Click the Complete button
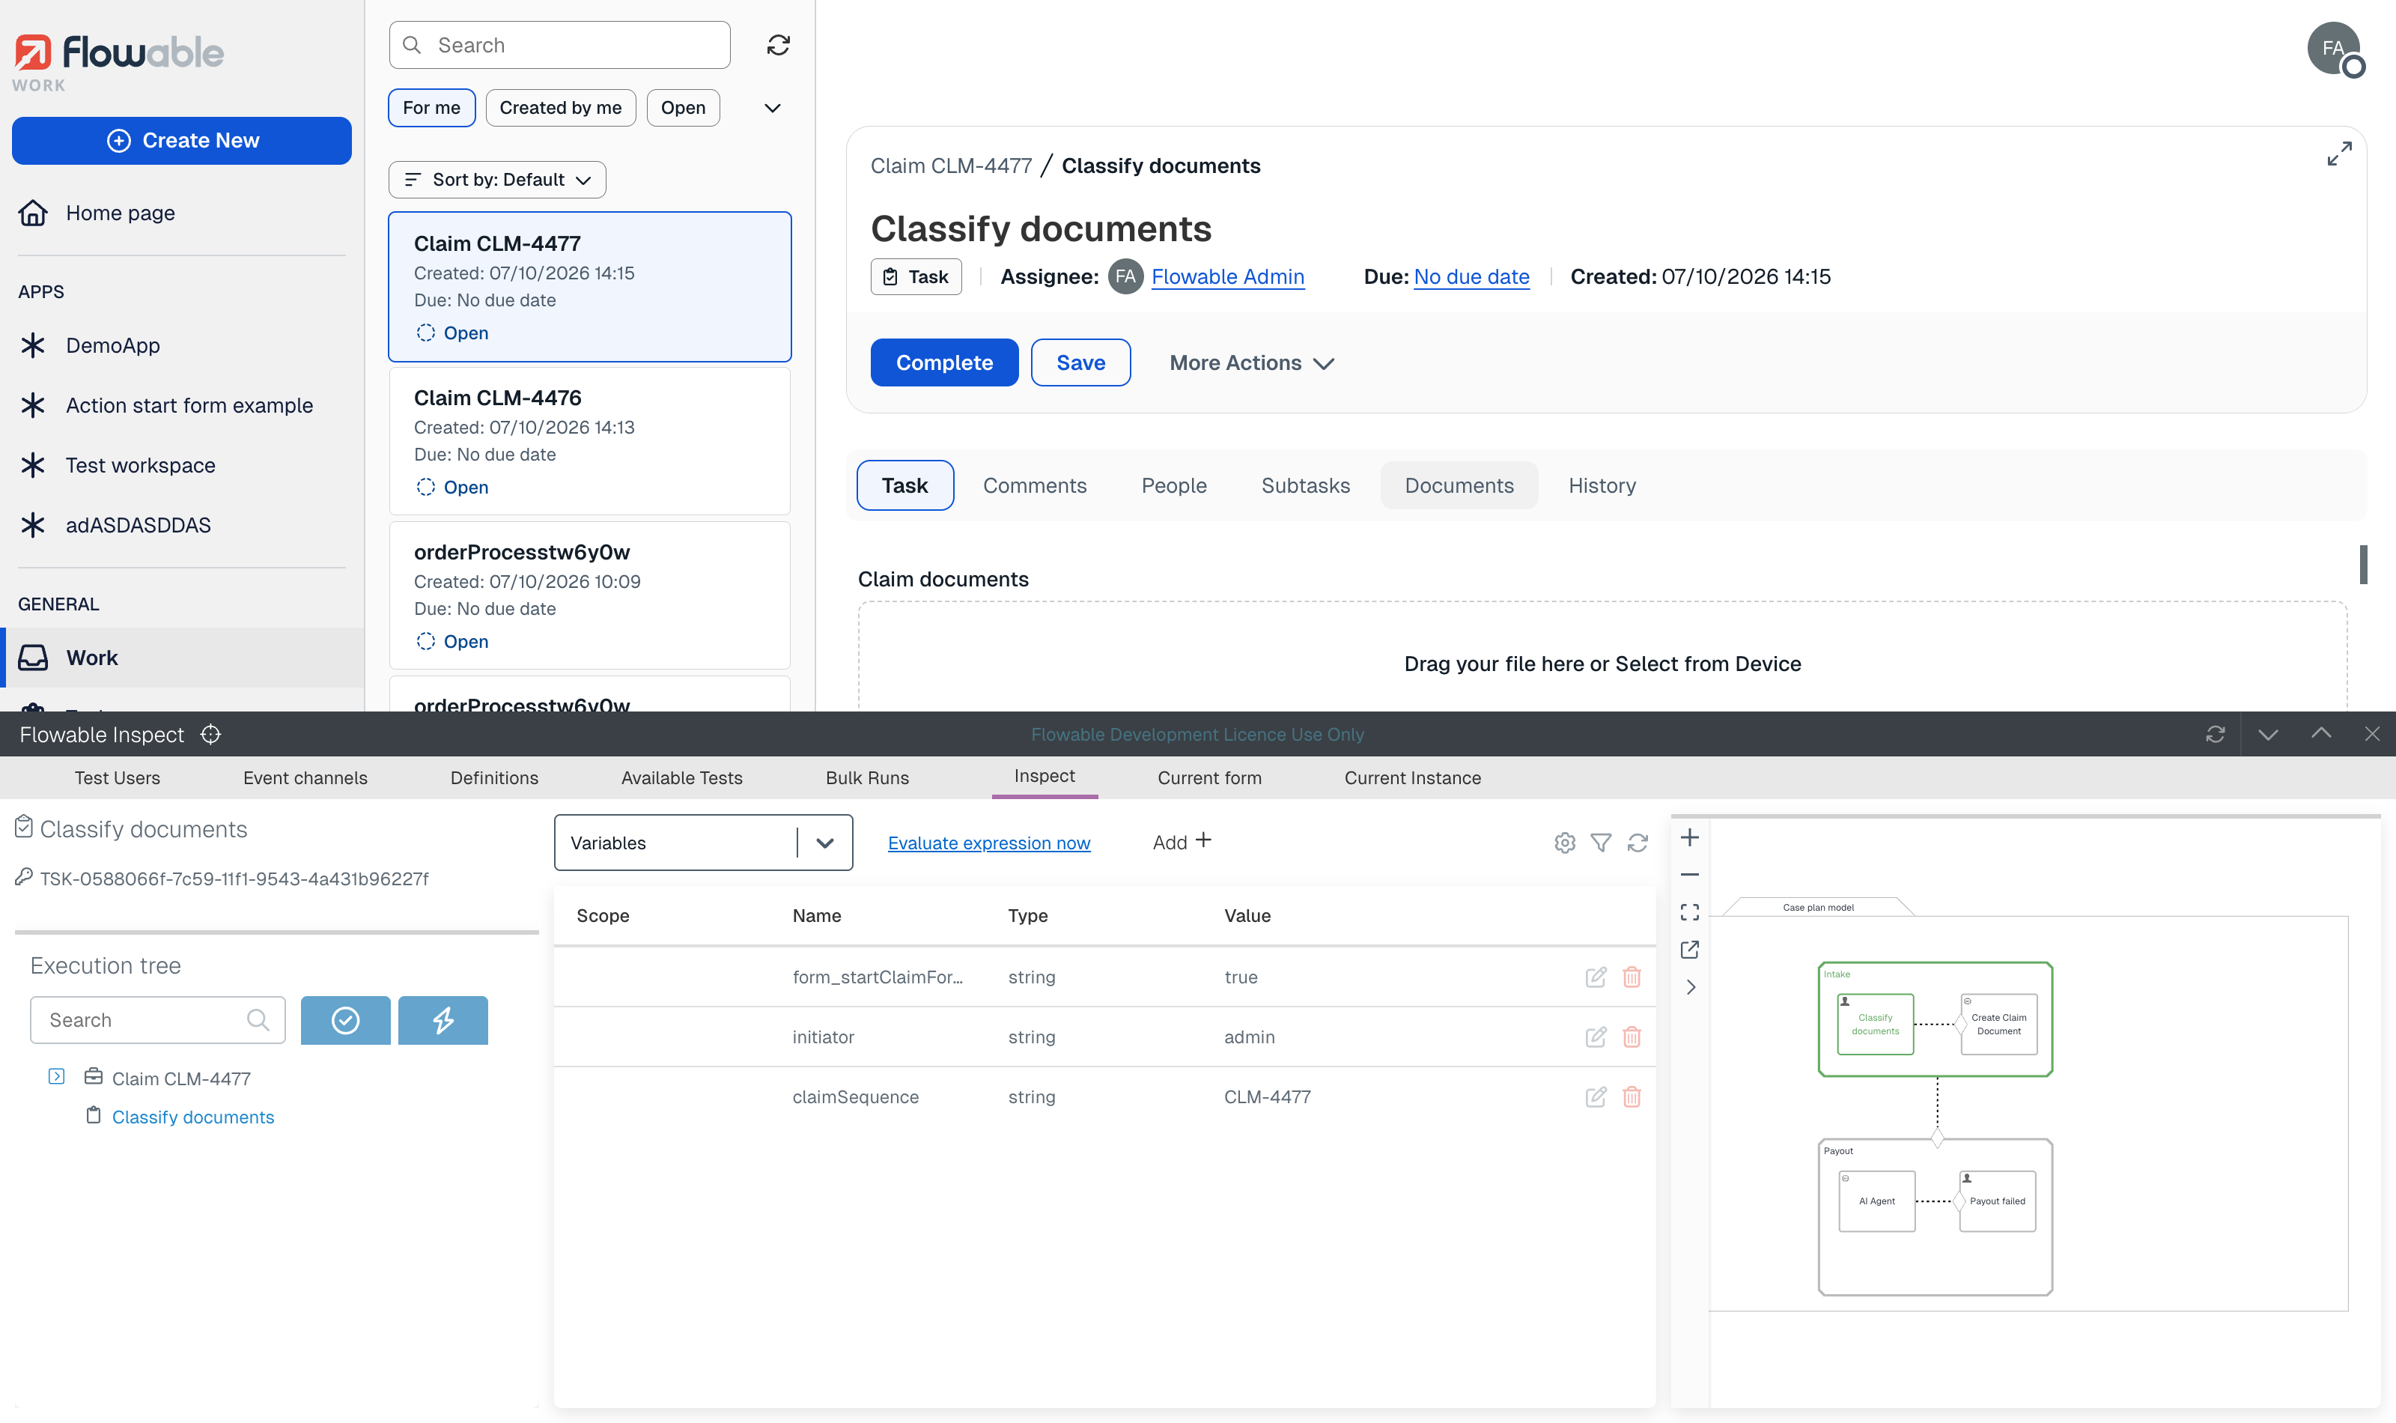 coord(944,362)
